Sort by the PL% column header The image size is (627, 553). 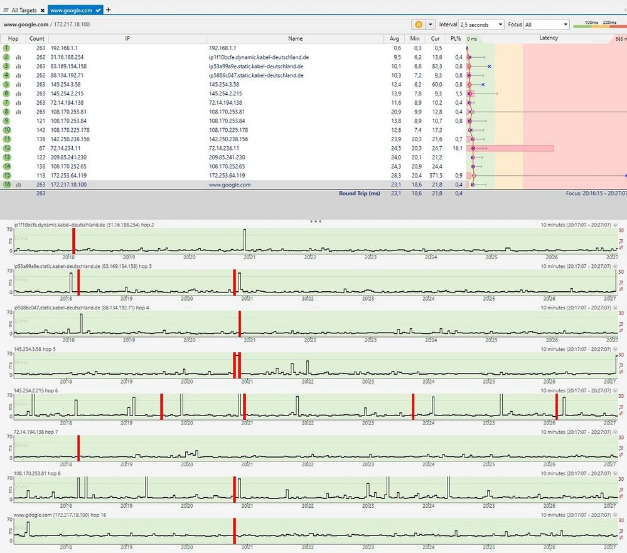pos(456,38)
